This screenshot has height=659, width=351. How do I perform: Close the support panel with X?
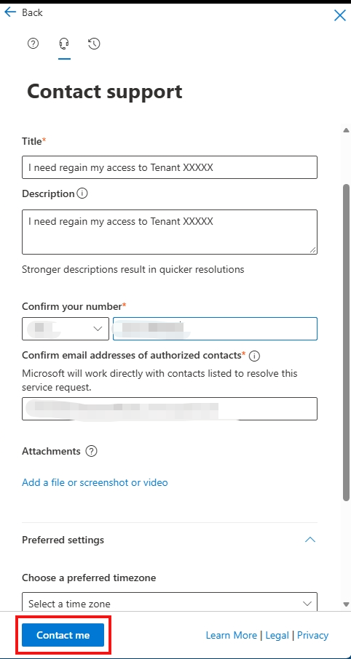(339, 15)
